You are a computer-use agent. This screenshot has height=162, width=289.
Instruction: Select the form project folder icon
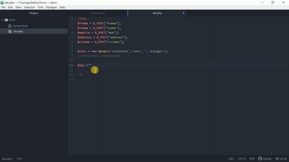point(6,20)
